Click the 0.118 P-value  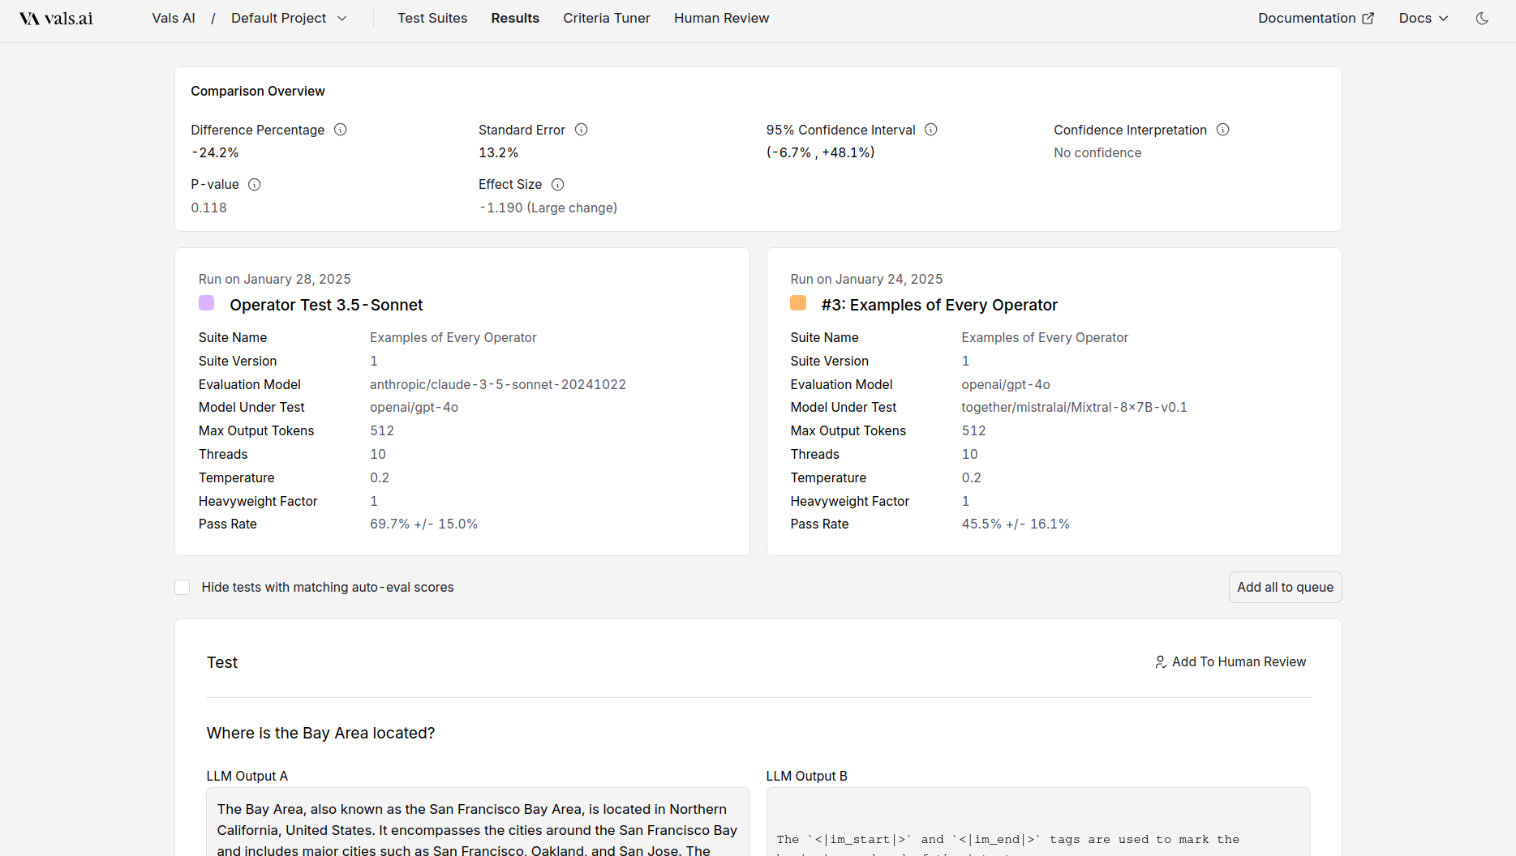pos(208,208)
